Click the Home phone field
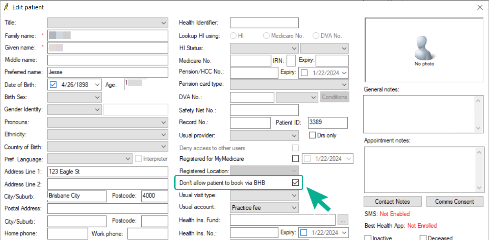 point(68,233)
